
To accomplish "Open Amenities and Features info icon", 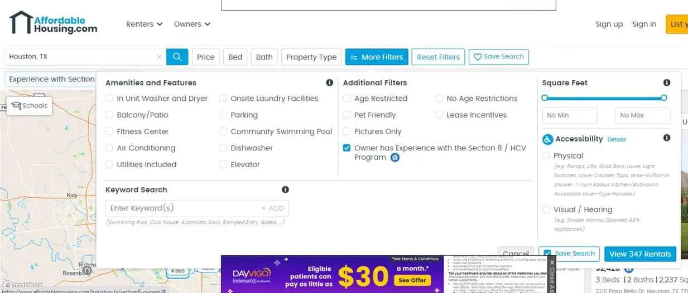I will (329, 82).
